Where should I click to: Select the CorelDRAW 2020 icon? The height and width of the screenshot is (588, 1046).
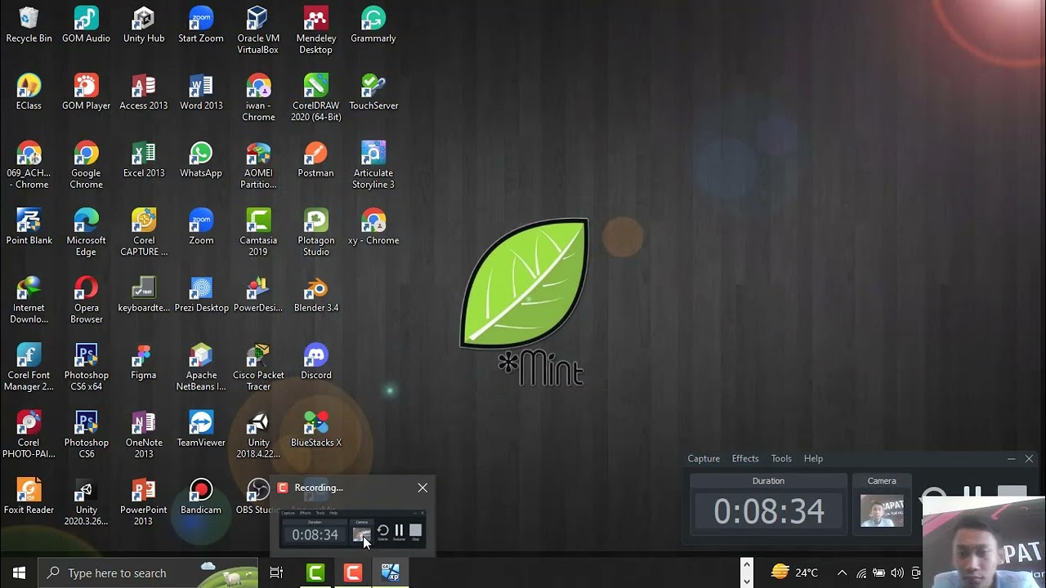(315, 98)
